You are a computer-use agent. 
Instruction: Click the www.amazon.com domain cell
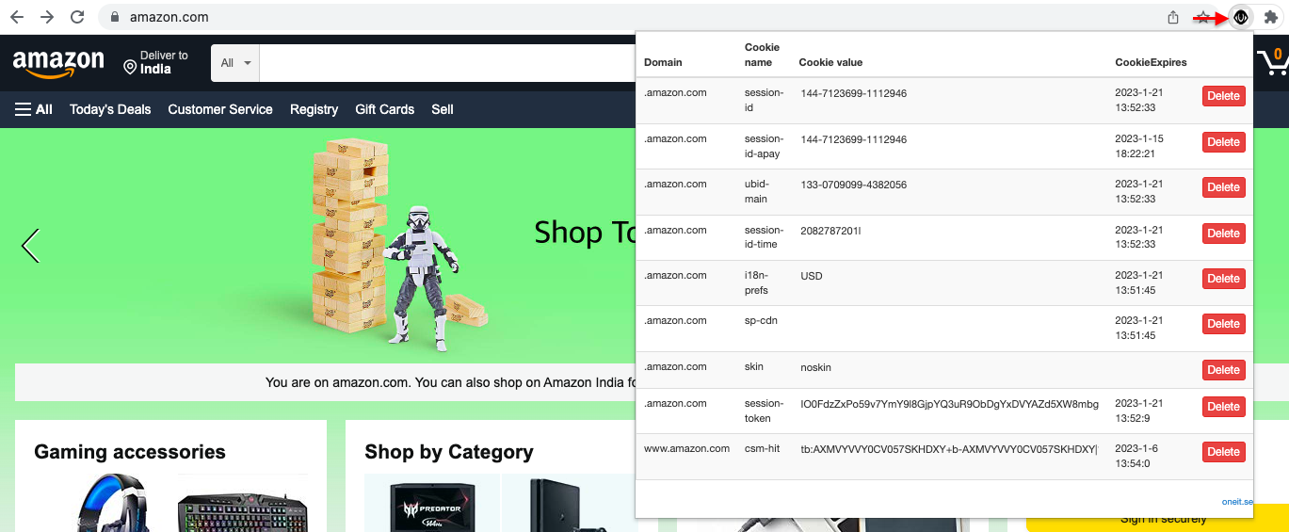click(x=686, y=448)
